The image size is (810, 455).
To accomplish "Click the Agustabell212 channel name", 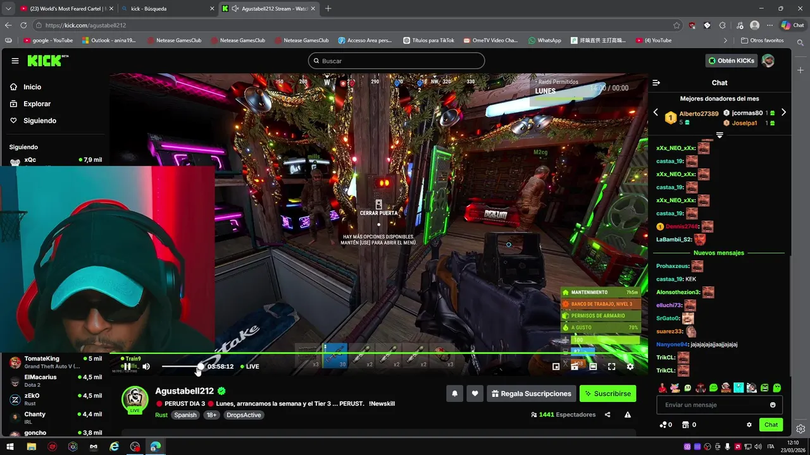I will point(185,391).
